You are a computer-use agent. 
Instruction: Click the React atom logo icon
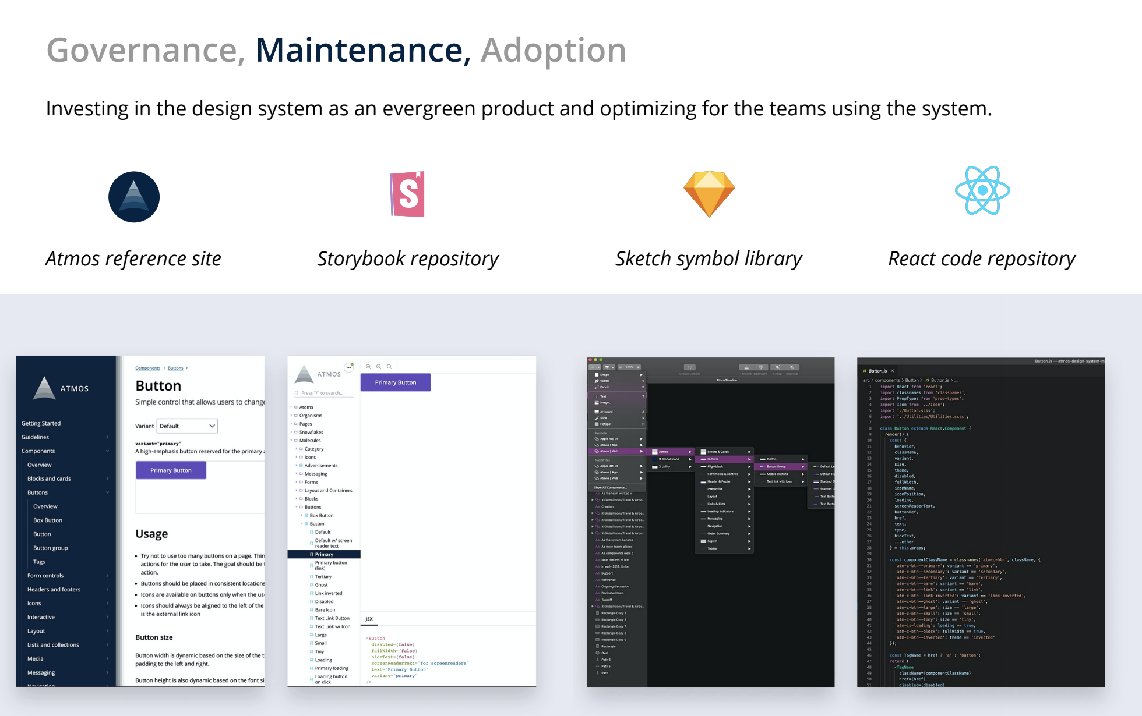(982, 190)
